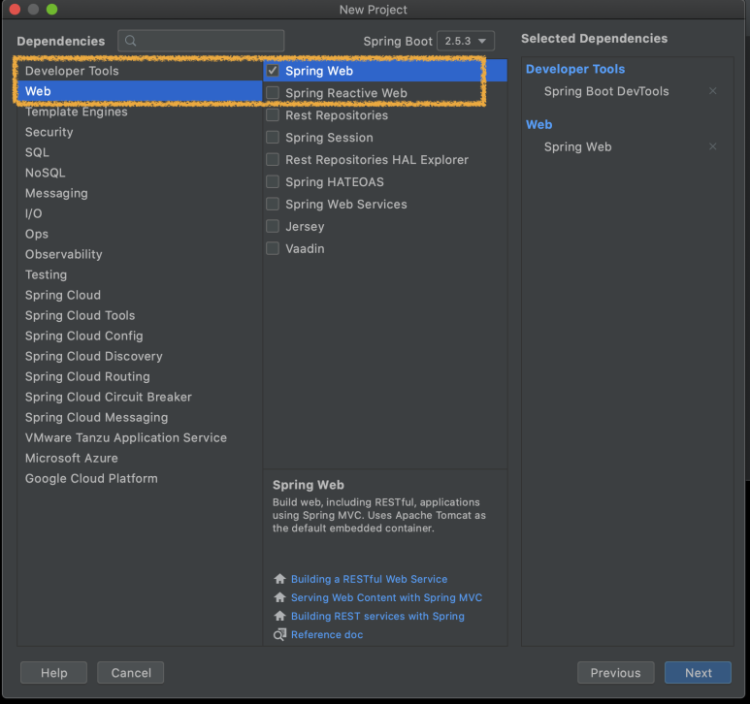750x704 pixels.
Task: Focus the dependencies search field
Action: (x=201, y=41)
